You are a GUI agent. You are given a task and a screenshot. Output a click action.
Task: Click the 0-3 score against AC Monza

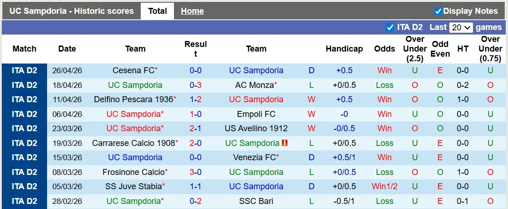[196, 85]
